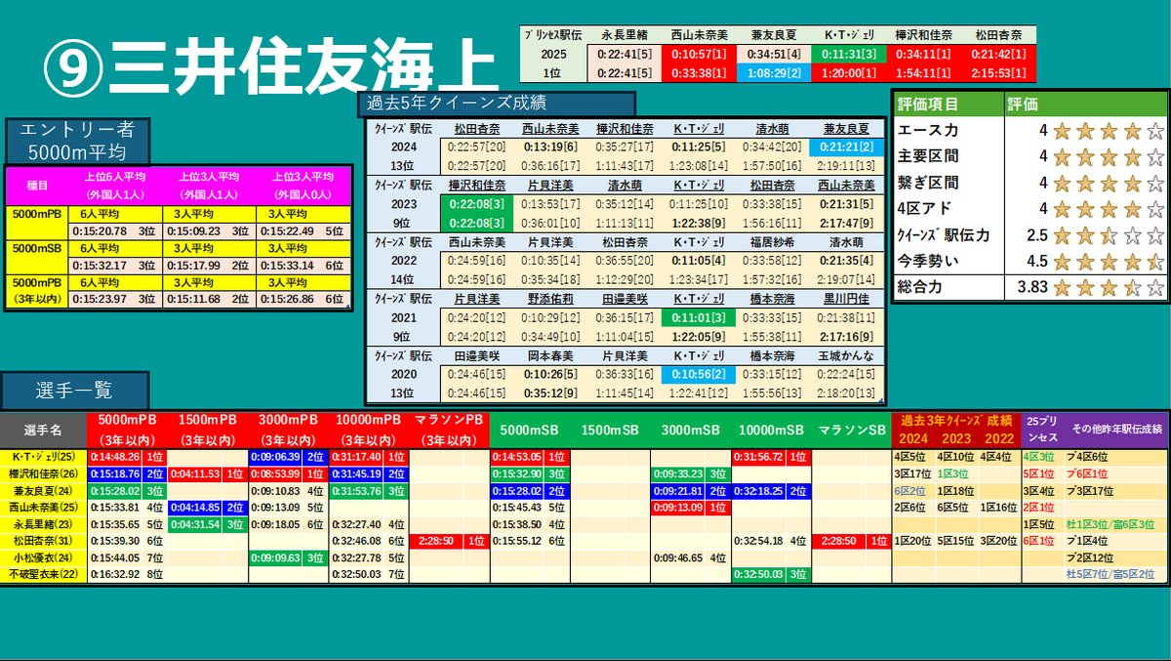The image size is (1171, 661).
Task: Select the 3000mSB time '0:09:21.81'
Action: [x=677, y=490]
